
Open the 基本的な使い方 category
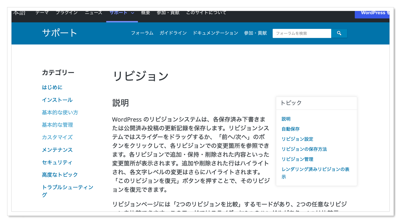[60, 112]
